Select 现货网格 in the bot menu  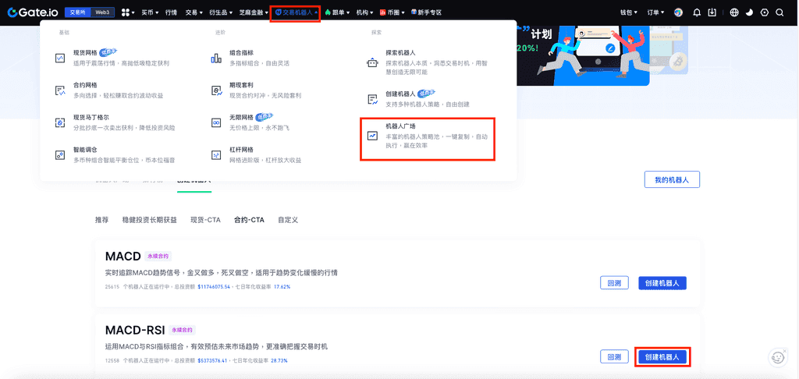tap(85, 52)
